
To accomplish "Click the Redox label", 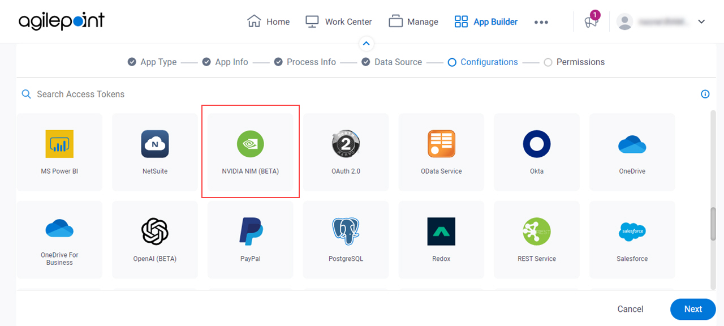I will [x=441, y=259].
